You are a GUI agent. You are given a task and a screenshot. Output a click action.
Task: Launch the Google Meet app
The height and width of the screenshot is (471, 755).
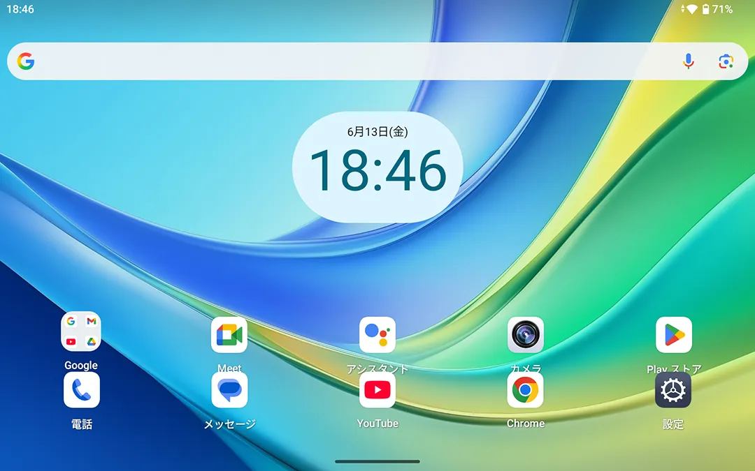click(229, 334)
